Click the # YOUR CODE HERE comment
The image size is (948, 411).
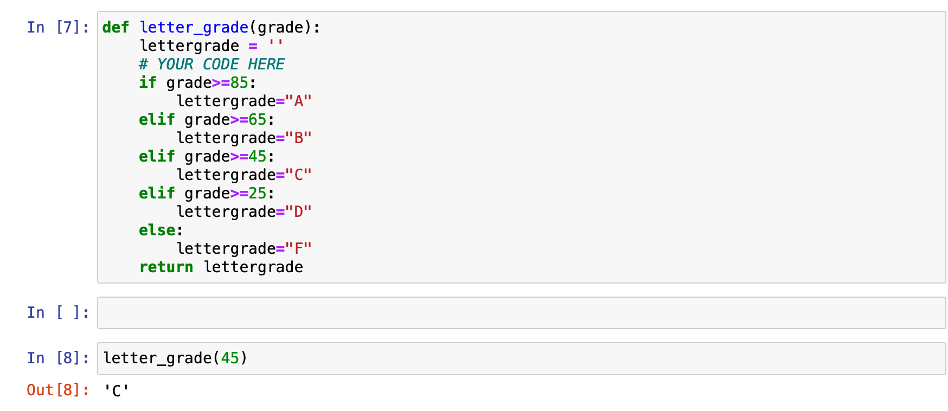212,64
